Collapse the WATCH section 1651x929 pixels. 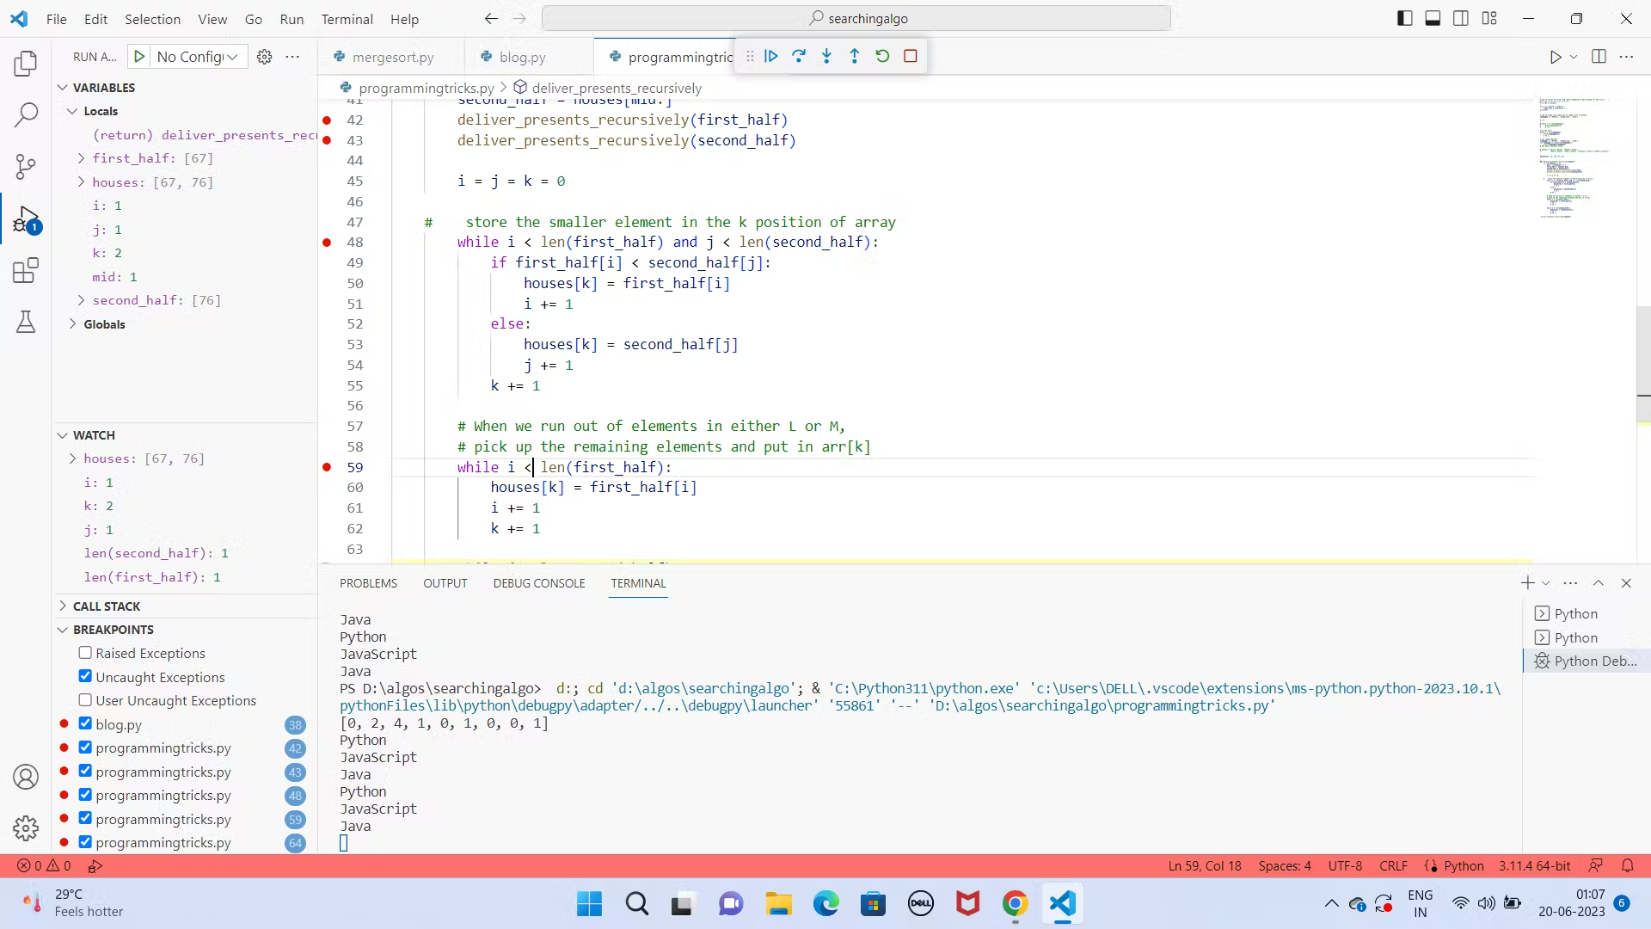63,435
